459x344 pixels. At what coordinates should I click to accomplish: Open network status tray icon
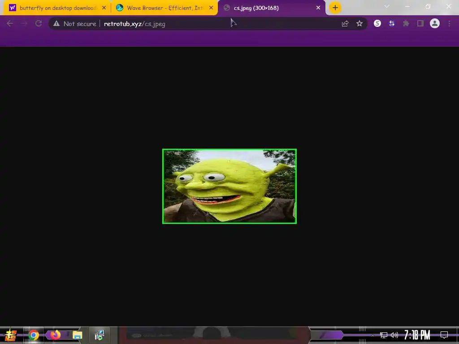point(384,335)
